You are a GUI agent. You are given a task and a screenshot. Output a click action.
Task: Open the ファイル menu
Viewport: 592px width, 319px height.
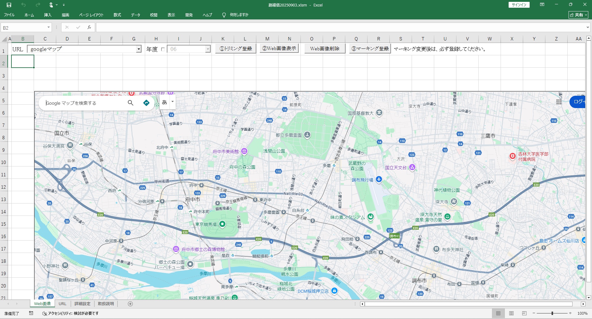click(9, 15)
